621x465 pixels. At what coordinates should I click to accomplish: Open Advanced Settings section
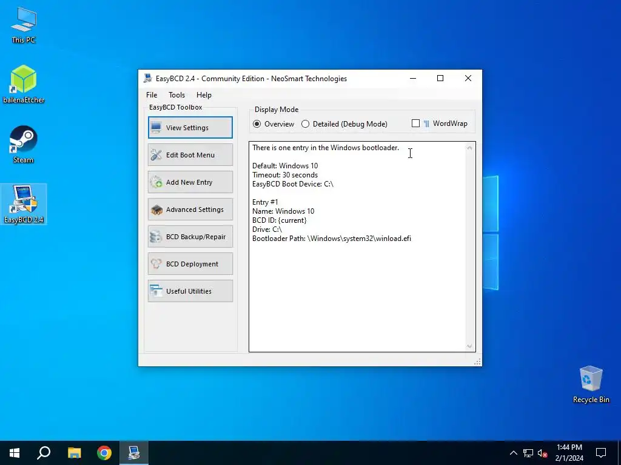190,209
